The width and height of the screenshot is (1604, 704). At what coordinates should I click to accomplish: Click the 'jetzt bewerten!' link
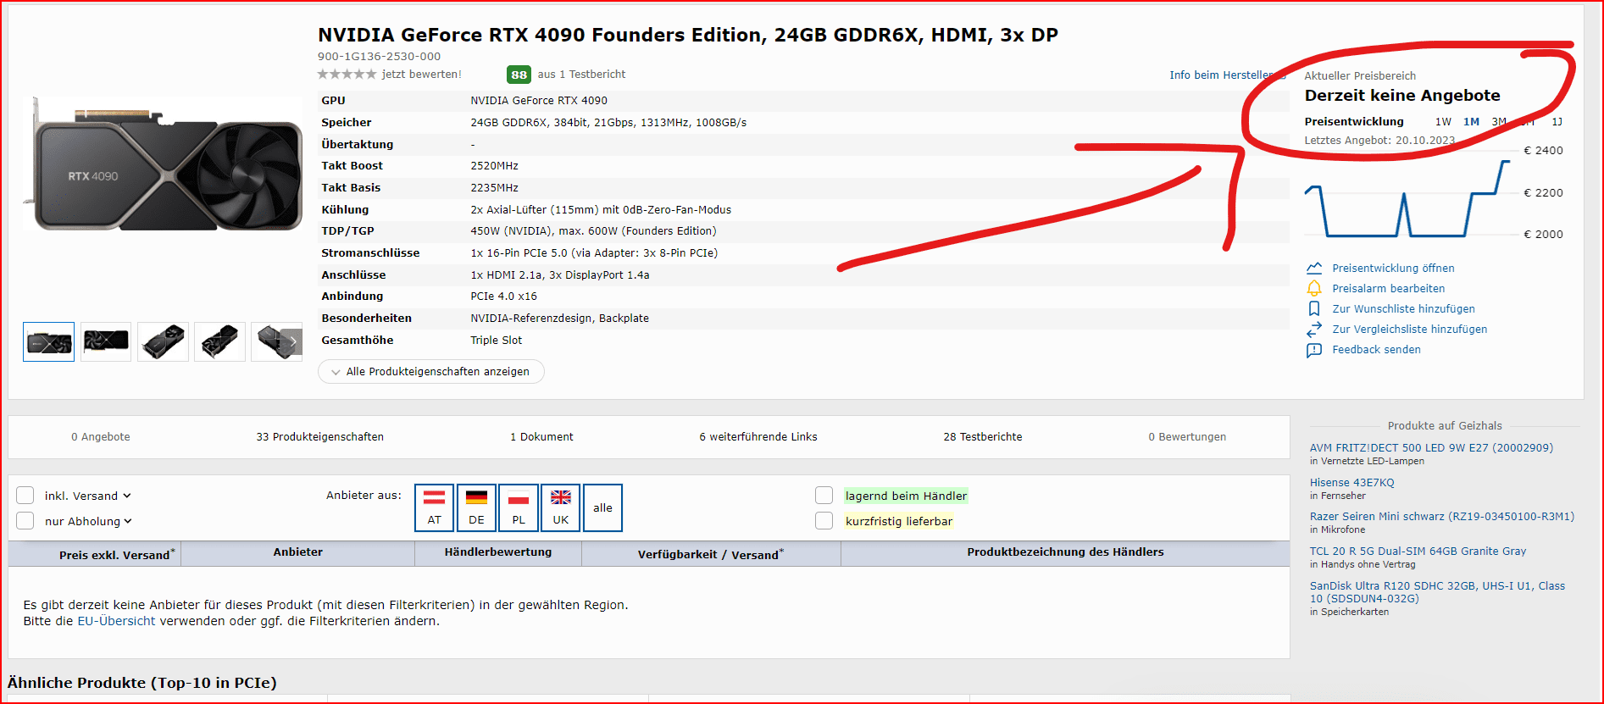[422, 75]
